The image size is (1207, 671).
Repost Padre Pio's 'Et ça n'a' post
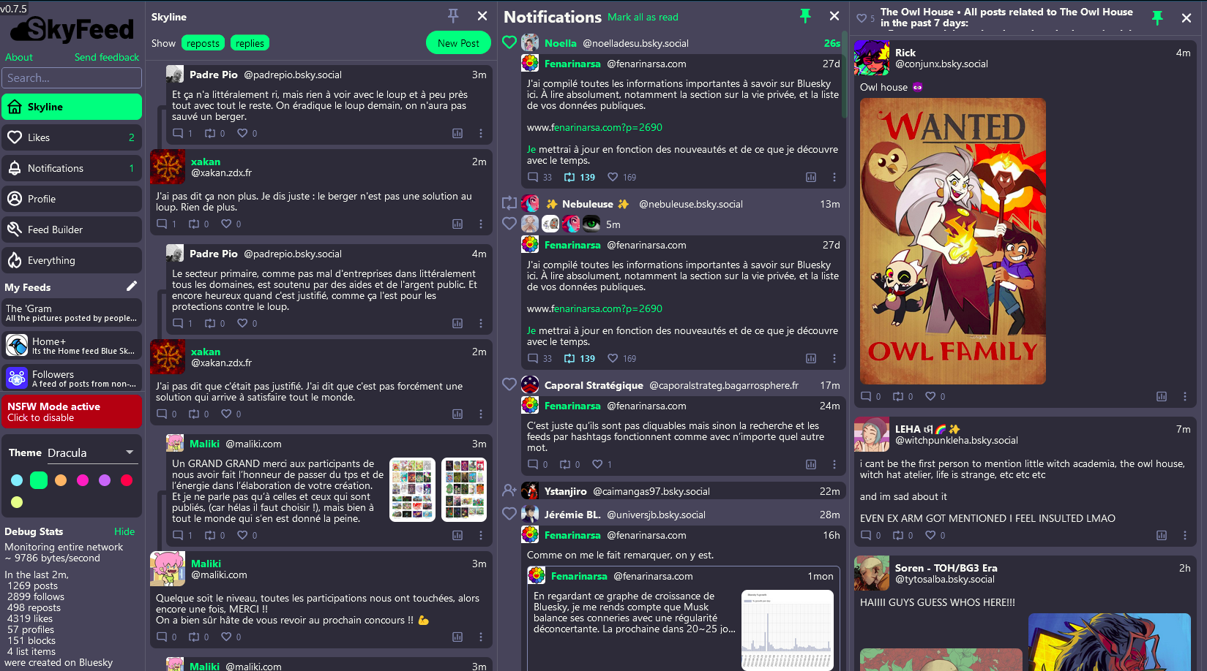[x=210, y=133]
